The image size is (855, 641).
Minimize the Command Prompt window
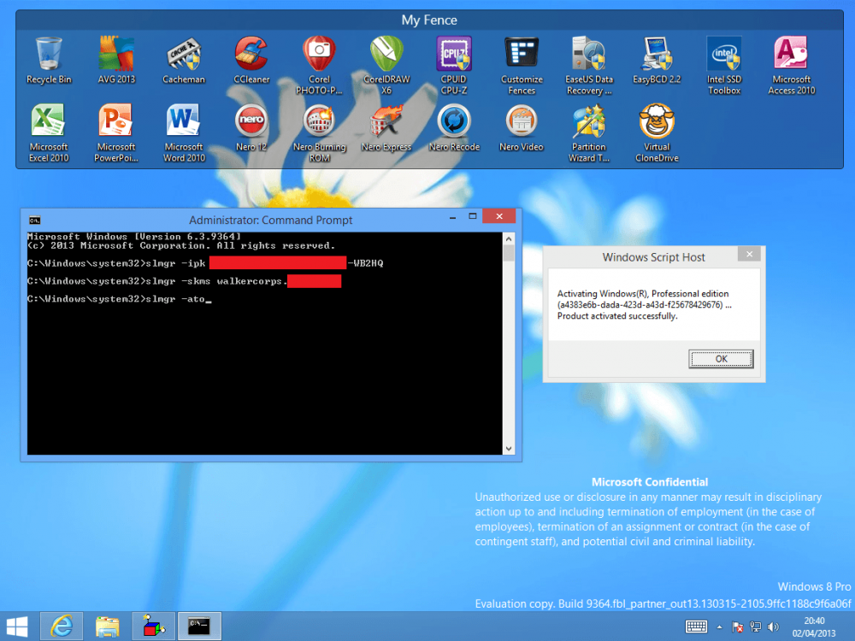[x=452, y=217]
